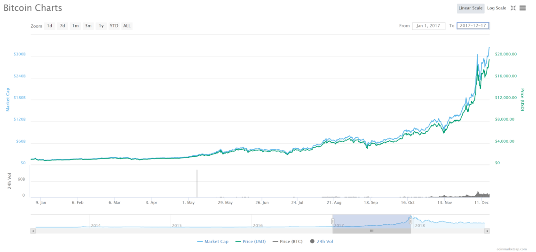
Task: Click the right navigator range handle
Action: (x=410, y=221)
